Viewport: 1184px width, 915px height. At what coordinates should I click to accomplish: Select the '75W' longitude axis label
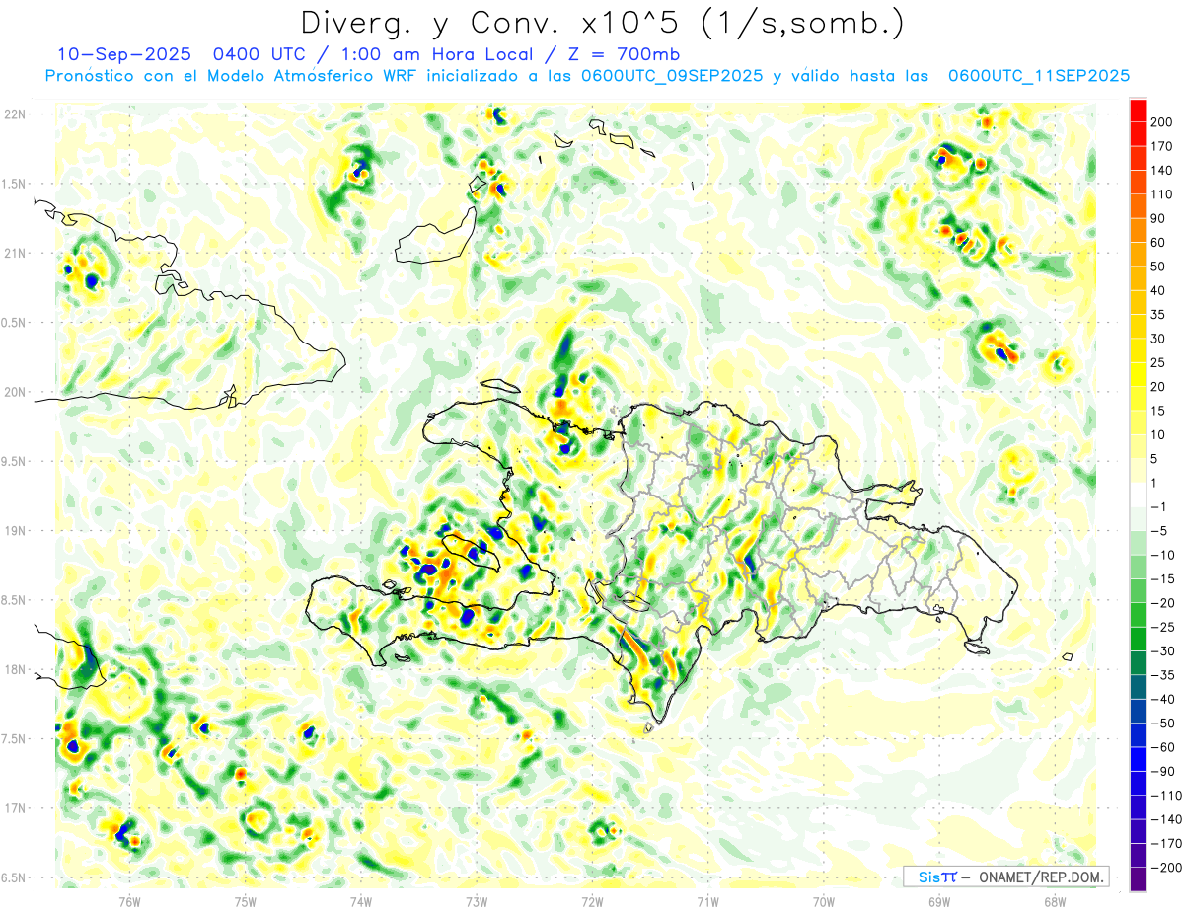246,902
